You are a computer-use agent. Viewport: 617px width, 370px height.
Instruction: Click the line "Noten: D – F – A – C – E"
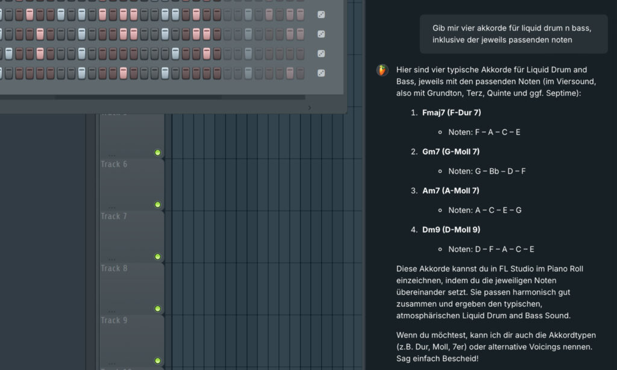pyautogui.click(x=492, y=249)
